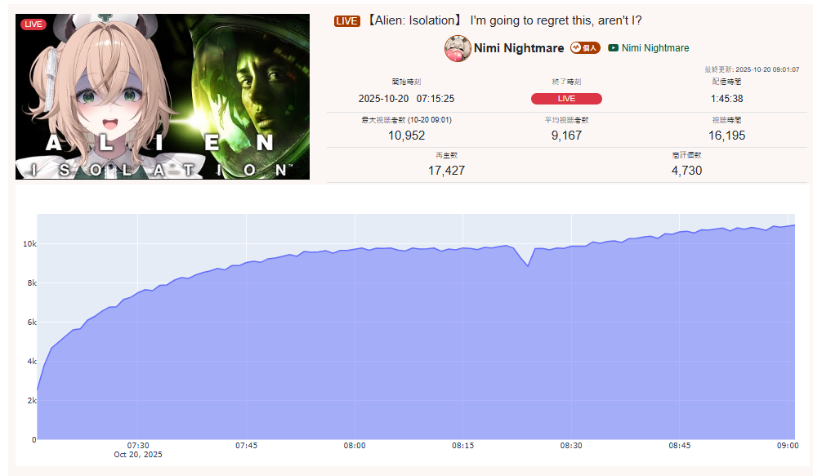This screenshot has height=476, width=813.
Task: Click the orange 個人 badge
Action: pos(585,47)
